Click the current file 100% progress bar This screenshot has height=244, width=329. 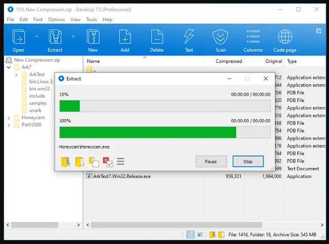click(x=164, y=132)
